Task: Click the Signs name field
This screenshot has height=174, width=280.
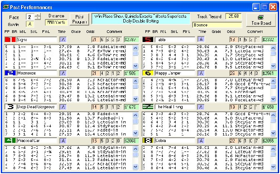Action: tap(37, 40)
